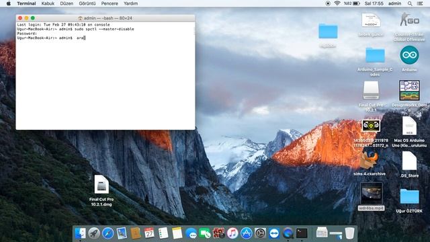Select wdr4ba.mp4 video thumbnail

tap(372, 194)
